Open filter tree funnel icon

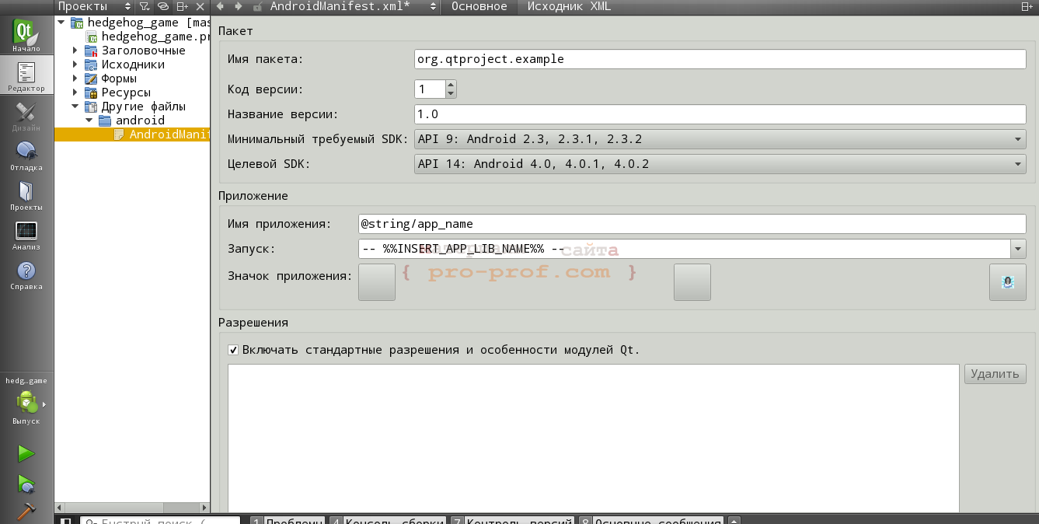click(x=145, y=6)
